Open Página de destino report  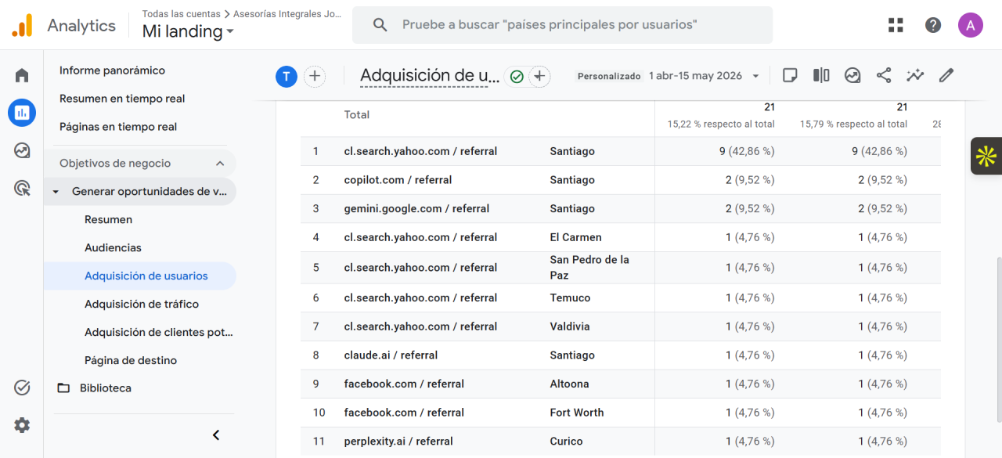131,361
